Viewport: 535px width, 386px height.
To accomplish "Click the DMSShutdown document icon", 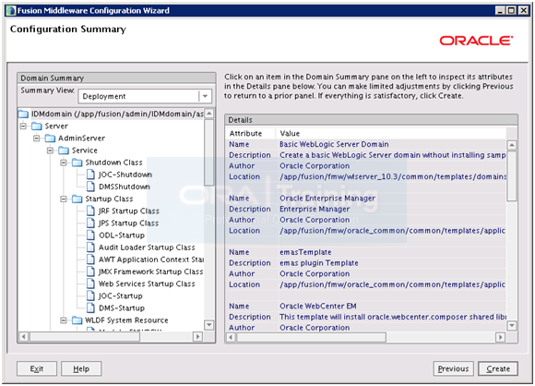I will point(90,187).
